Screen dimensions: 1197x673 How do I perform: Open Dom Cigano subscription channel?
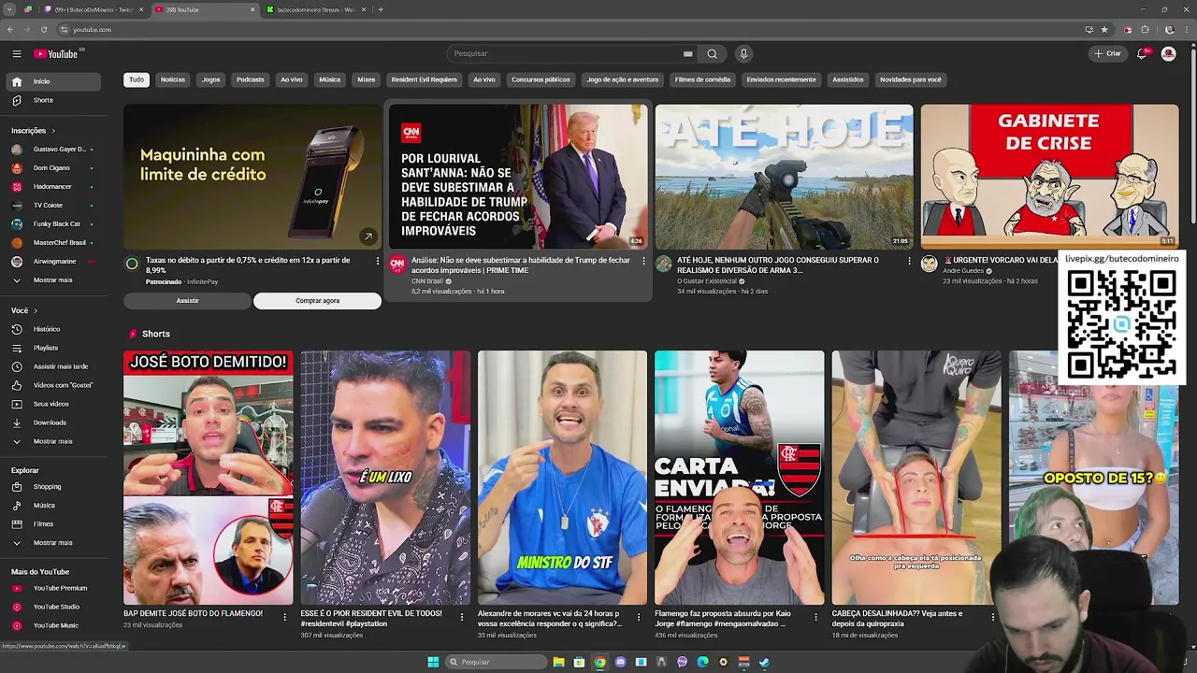coord(55,167)
